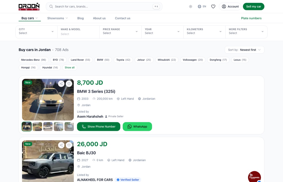This screenshot has width=283, height=182.
Task: Click ALNAKHEEL FOR CARS seller name
Action: click(x=95, y=180)
